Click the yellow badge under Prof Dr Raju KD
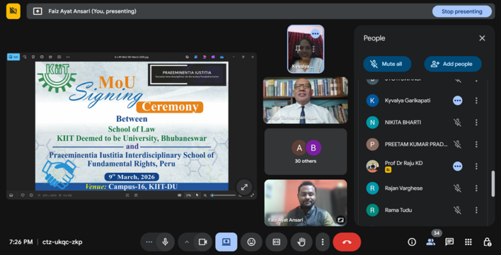The width and height of the screenshot is (501, 255). [388, 170]
